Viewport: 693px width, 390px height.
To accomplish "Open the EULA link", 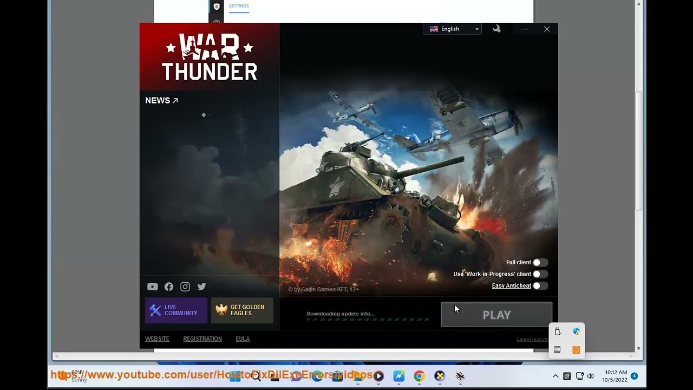I will tap(243, 339).
